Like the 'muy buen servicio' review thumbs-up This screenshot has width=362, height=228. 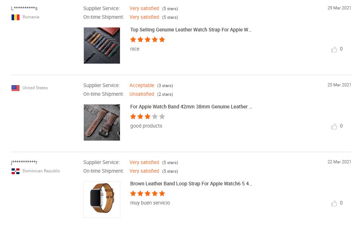334,203
